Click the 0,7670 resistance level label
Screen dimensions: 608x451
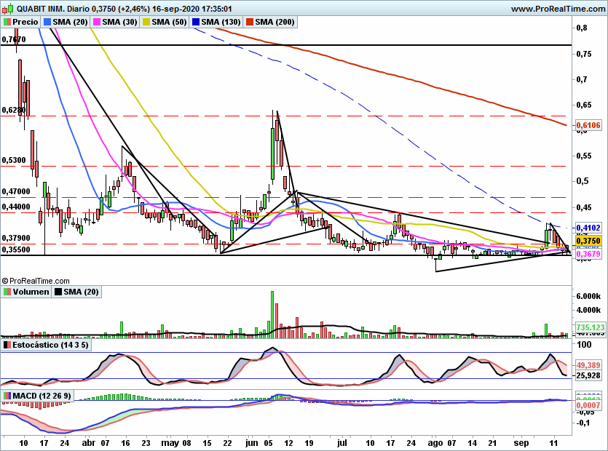pos(14,39)
